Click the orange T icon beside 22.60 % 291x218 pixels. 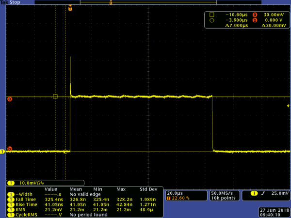click(x=168, y=198)
